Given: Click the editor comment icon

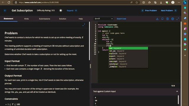Looking at the screenshot, I should click(x=162, y=19).
